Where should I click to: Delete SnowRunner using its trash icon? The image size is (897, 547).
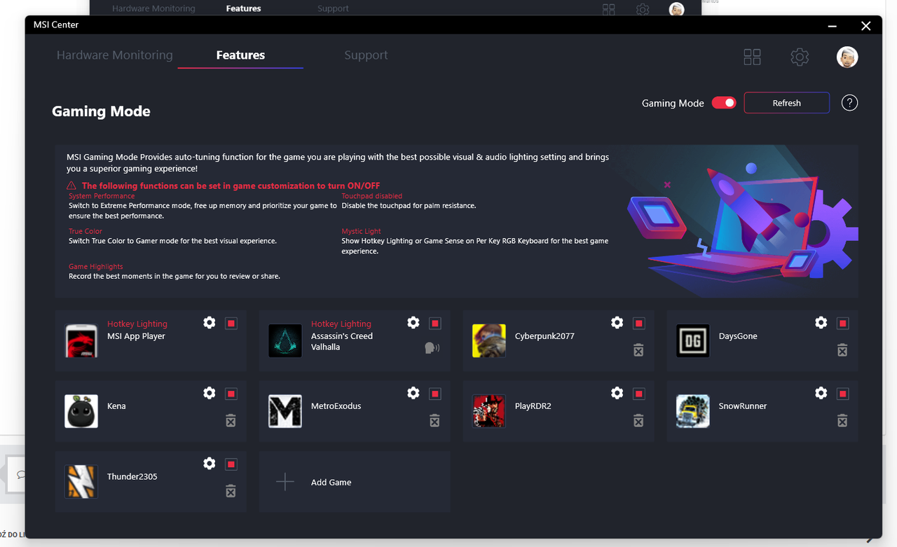[x=842, y=420]
